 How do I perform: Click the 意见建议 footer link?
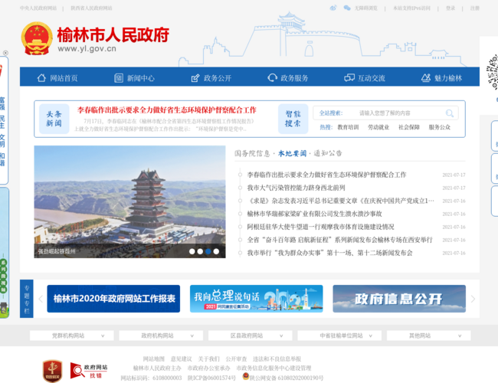(182, 359)
